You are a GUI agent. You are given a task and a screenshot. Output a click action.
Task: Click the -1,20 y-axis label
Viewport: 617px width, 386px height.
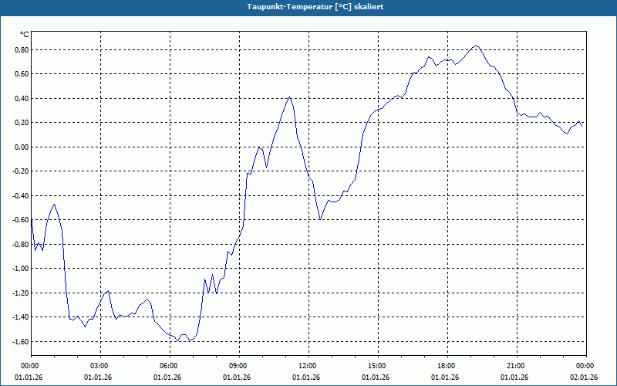[x=20, y=293]
